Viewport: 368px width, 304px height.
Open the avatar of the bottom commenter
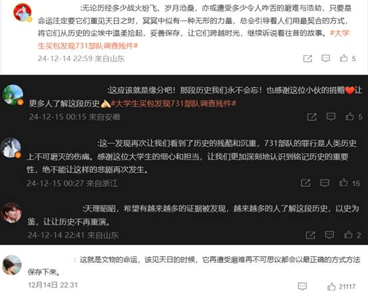pos(12,265)
